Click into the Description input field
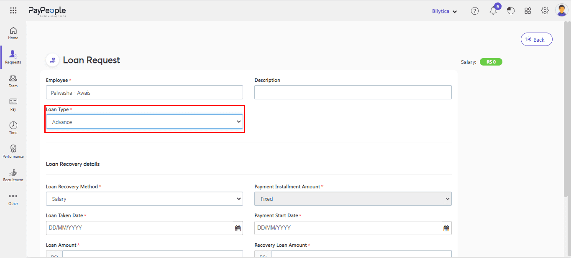Image resolution: width=571 pixels, height=258 pixels. [353, 93]
